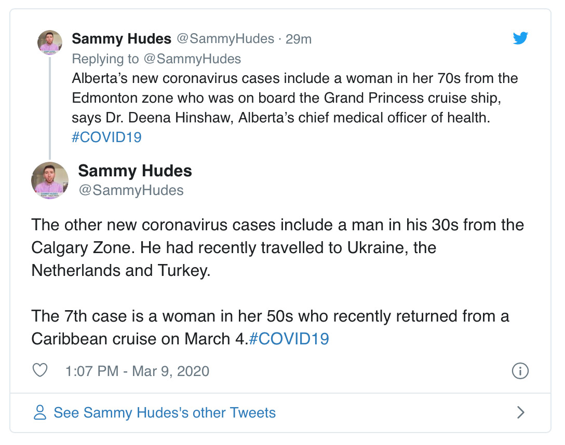This screenshot has width=565, height=445.
Task: Open the tweet info circle icon
Action: 520,371
